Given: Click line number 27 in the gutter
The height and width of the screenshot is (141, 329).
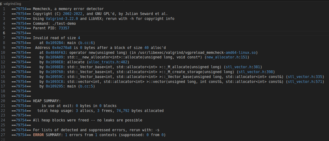Looking at the screenshot, I should (x=3, y=135).
